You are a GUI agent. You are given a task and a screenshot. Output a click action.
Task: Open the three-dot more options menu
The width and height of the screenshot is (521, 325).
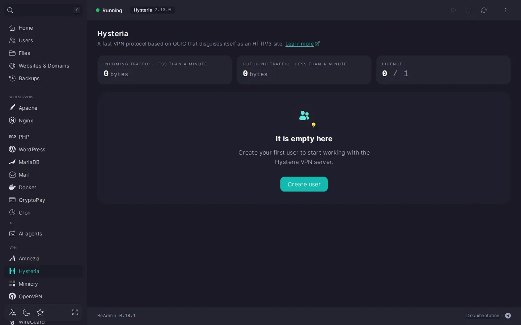505,10
